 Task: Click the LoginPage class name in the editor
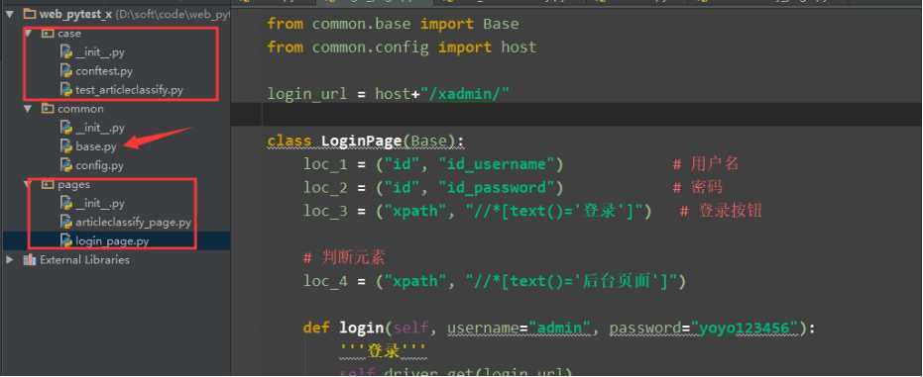[x=362, y=141]
